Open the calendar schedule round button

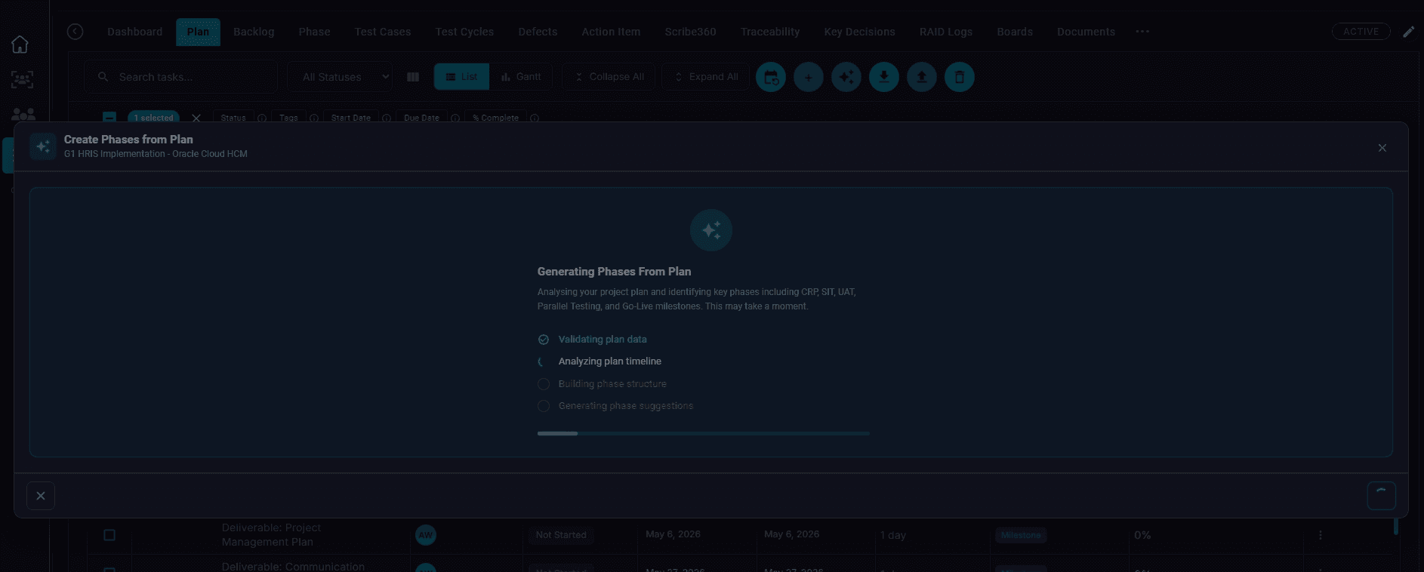(x=771, y=77)
